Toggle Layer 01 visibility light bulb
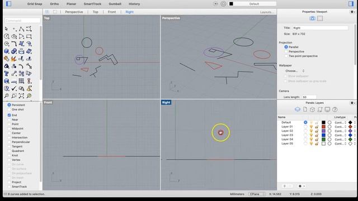 [311, 127]
